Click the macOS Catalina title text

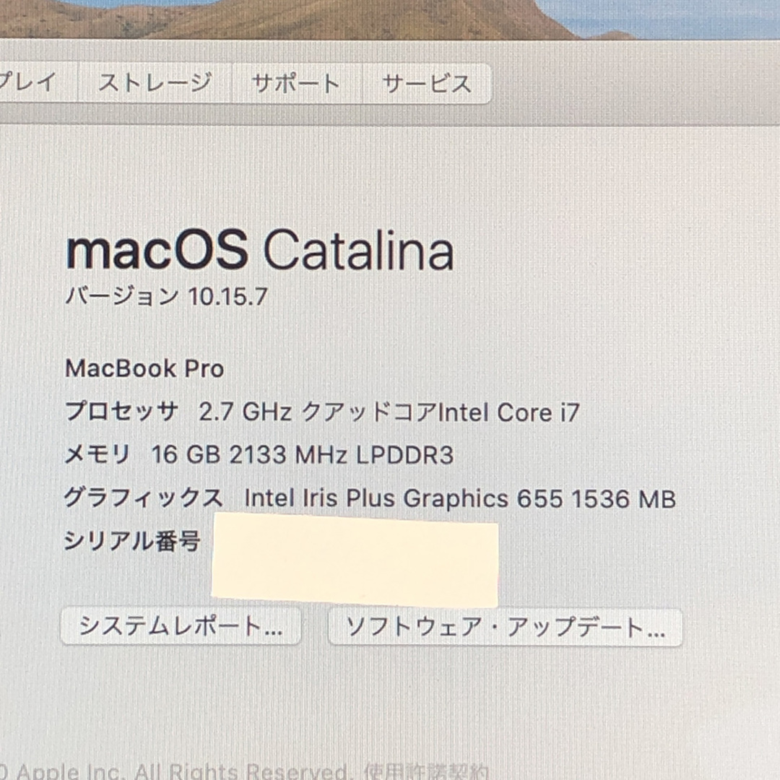pyautogui.click(x=260, y=251)
